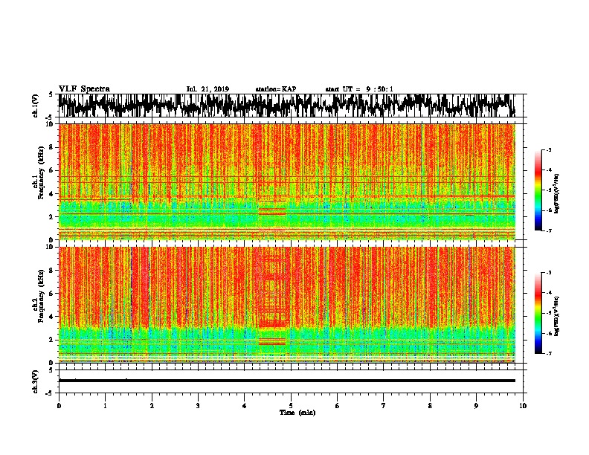
Task: Select the "start UT = 9:50:1" text
Action: pos(359,89)
